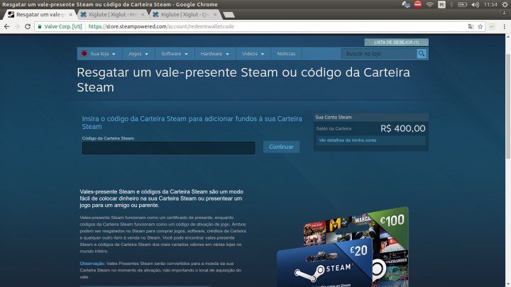The height and width of the screenshot is (287, 511).
Task: Open a new browser tab
Action: click(229, 15)
